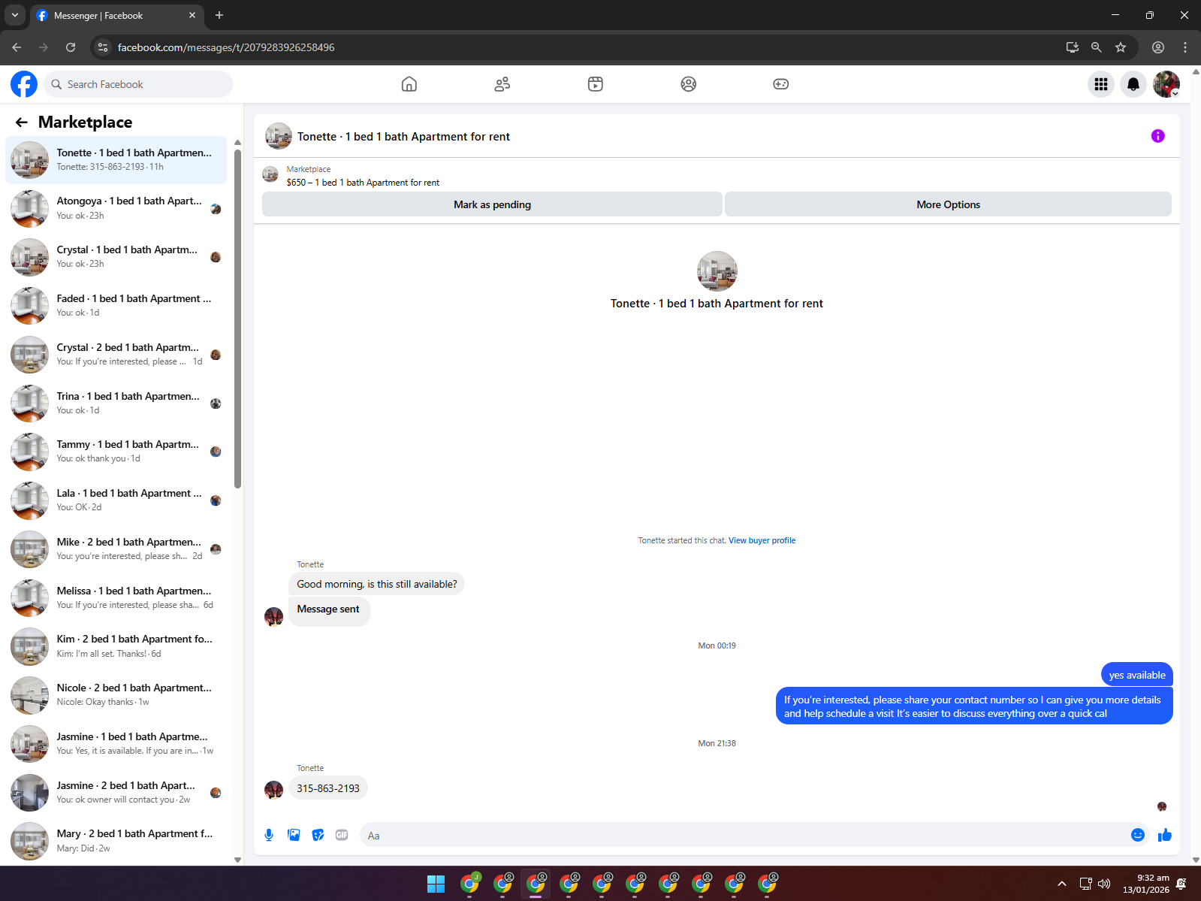Select the Messenger | Facebook browser tab
Screen dimensions: 1201x901
point(116,15)
